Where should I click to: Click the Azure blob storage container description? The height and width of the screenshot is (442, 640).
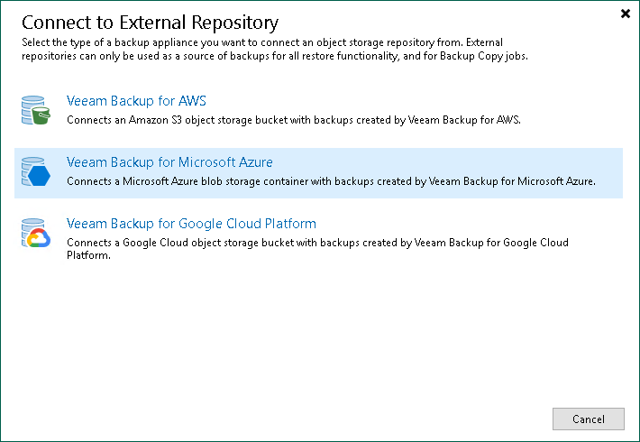pos(331,181)
